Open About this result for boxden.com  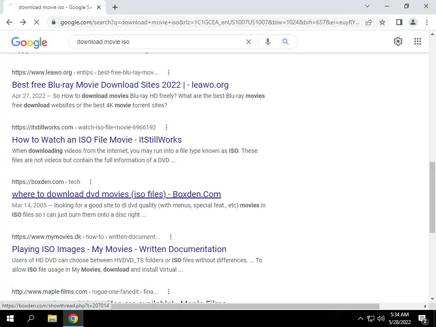click(91, 182)
